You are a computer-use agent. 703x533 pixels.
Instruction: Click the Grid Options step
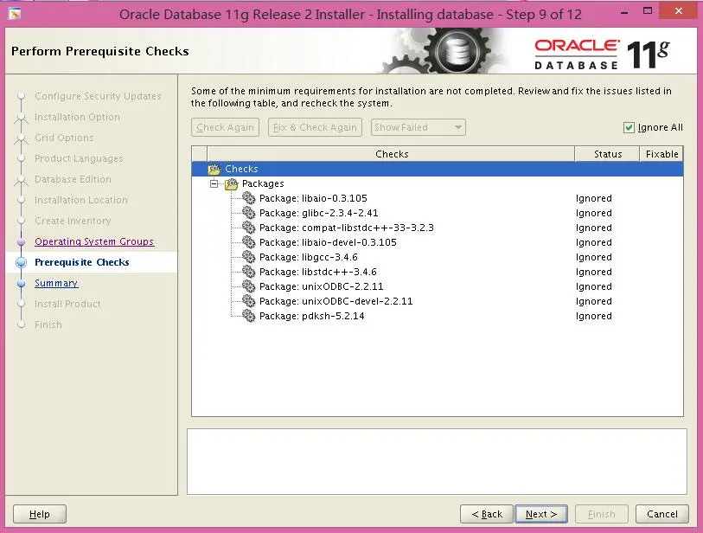[x=64, y=138]
